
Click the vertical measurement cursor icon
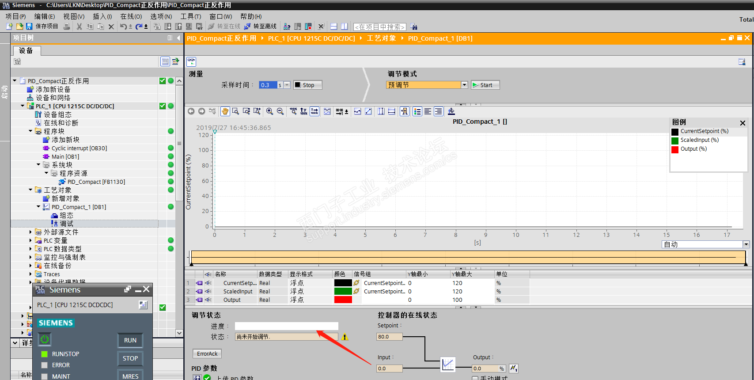381,111
